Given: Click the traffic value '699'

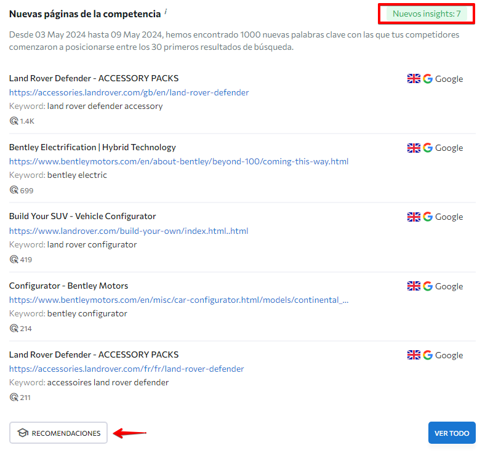Looking at the screenshot, I should [26, 190].
